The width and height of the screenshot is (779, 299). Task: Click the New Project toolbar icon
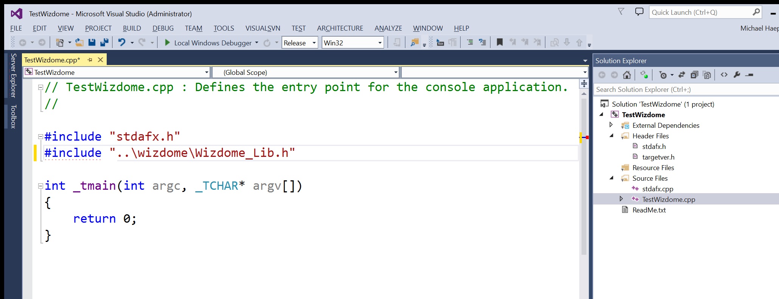click(x=60, y=43)
